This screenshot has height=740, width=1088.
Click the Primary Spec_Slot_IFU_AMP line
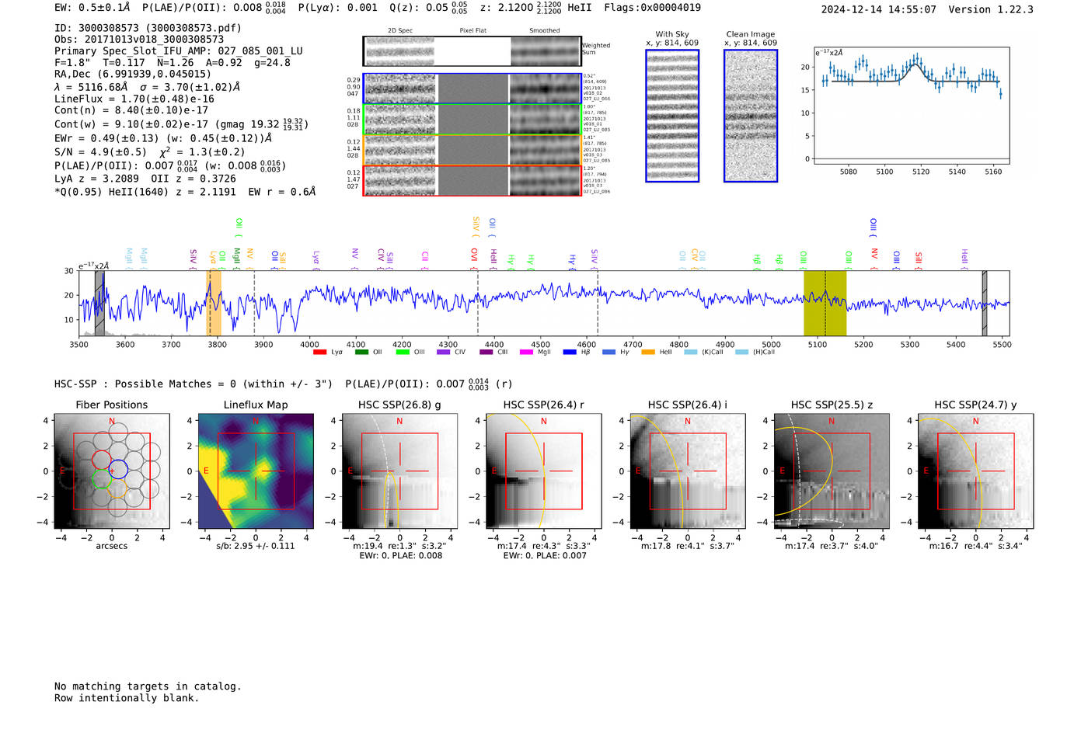pyautogui.click(x=179, y=51)
